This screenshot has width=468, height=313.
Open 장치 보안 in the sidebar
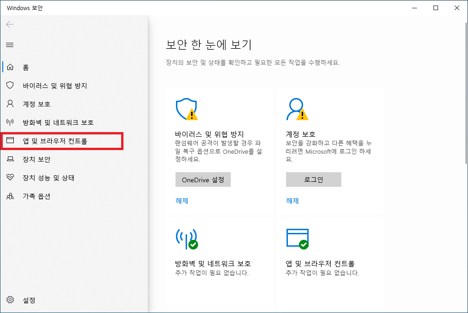point(74,159)
